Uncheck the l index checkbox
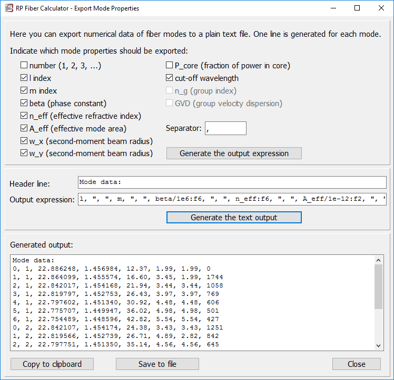The width and height of the screenshot is (394, 380). [x=24, y=78]
